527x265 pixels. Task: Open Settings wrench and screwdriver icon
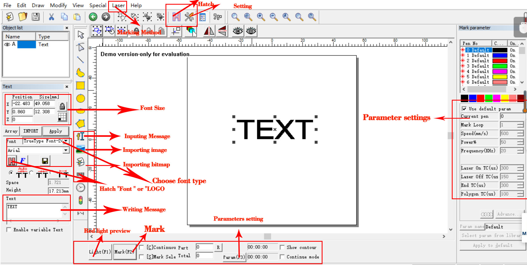(x=189, y=17)
